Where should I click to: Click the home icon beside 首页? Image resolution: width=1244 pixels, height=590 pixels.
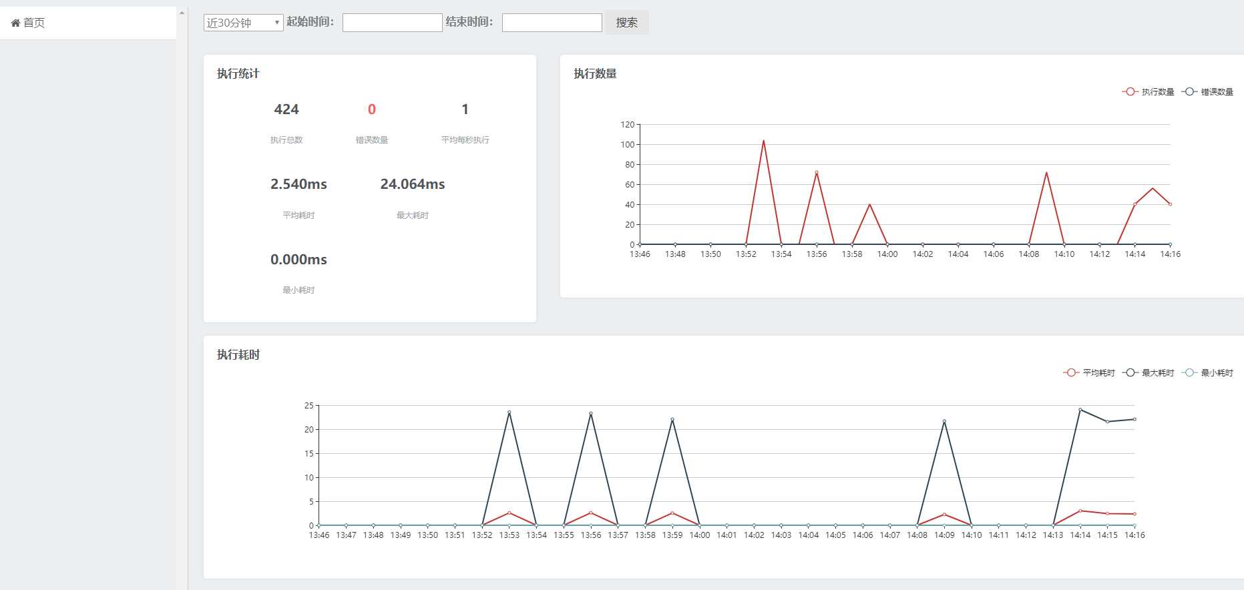coord(15,23)
